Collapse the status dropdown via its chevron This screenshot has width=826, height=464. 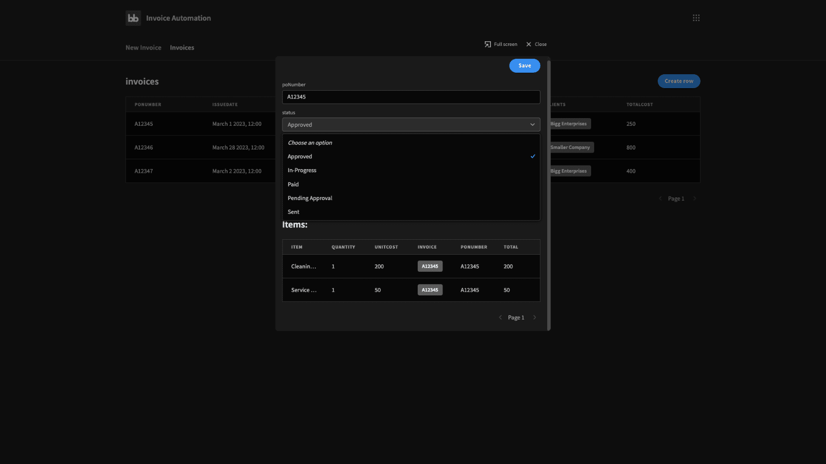(x=532, y=125)
